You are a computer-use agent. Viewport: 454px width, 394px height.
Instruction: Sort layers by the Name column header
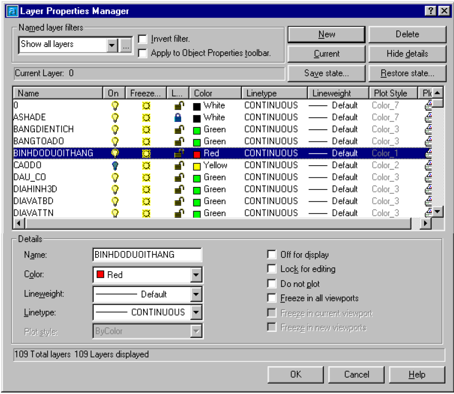click(58, 93)
